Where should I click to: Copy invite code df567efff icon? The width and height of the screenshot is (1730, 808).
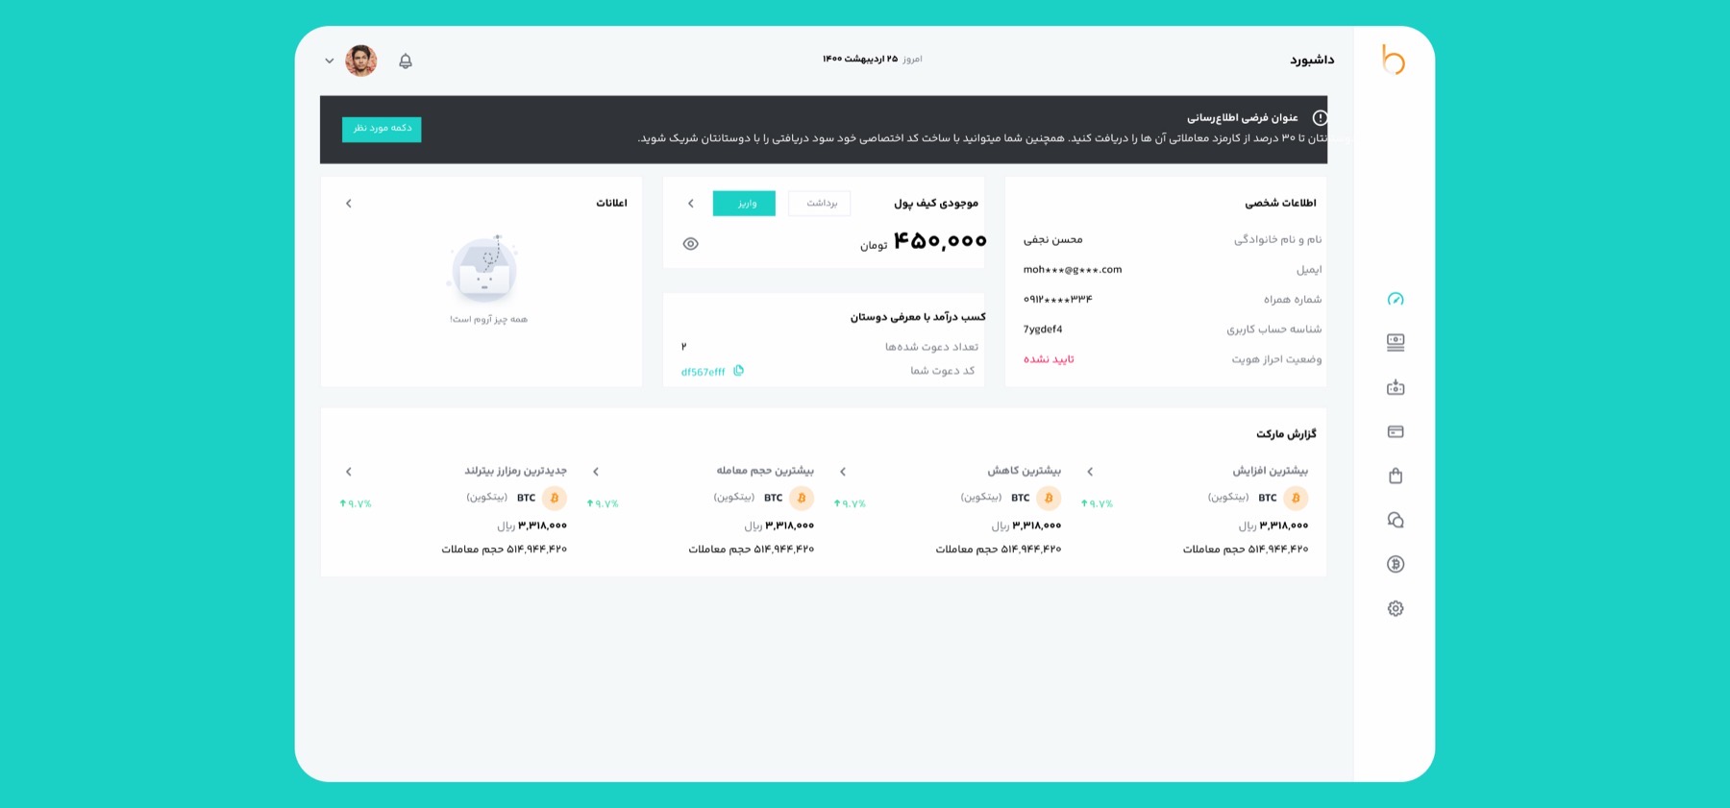[x=738, y=371]
